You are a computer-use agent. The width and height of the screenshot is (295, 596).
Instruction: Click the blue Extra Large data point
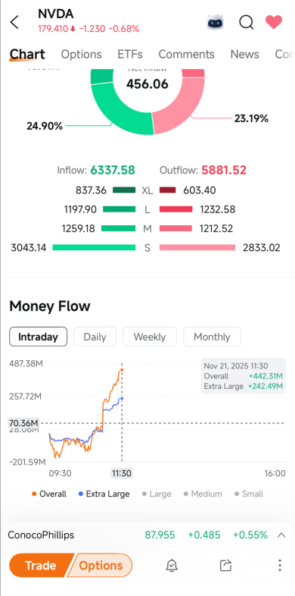click(x=121, y=398)
